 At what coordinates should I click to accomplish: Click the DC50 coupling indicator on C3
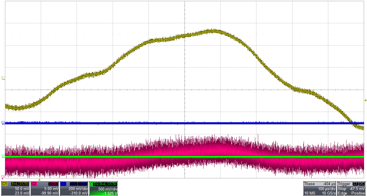pos(83,184)
